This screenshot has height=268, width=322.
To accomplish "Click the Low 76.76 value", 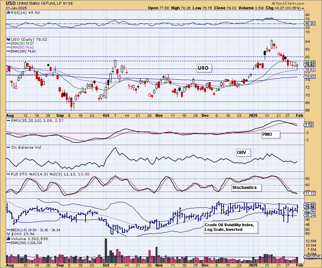I will (x=202, y=8).
